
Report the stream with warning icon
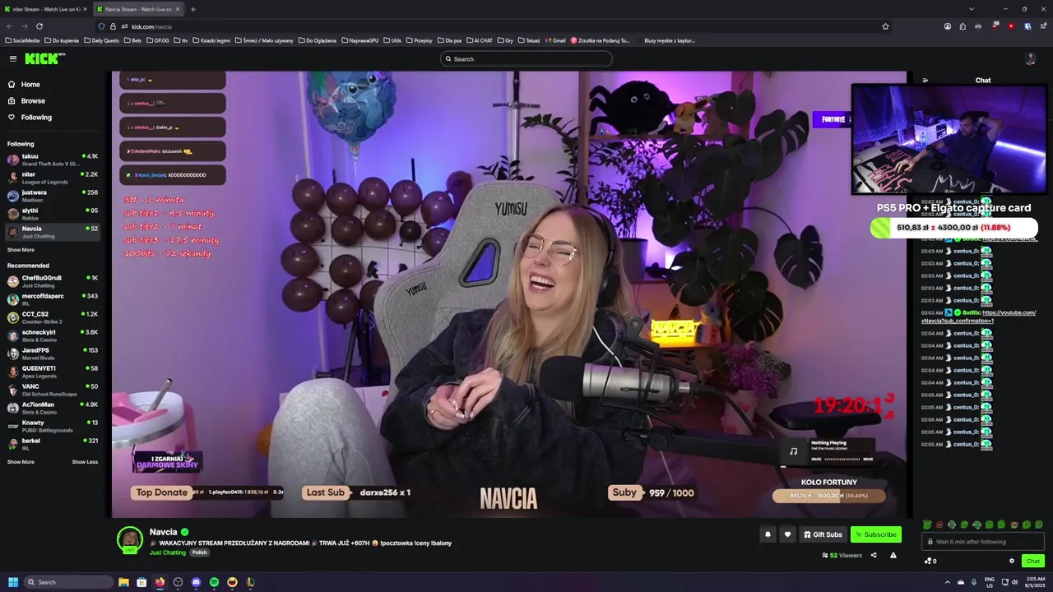tap(893, 555)
